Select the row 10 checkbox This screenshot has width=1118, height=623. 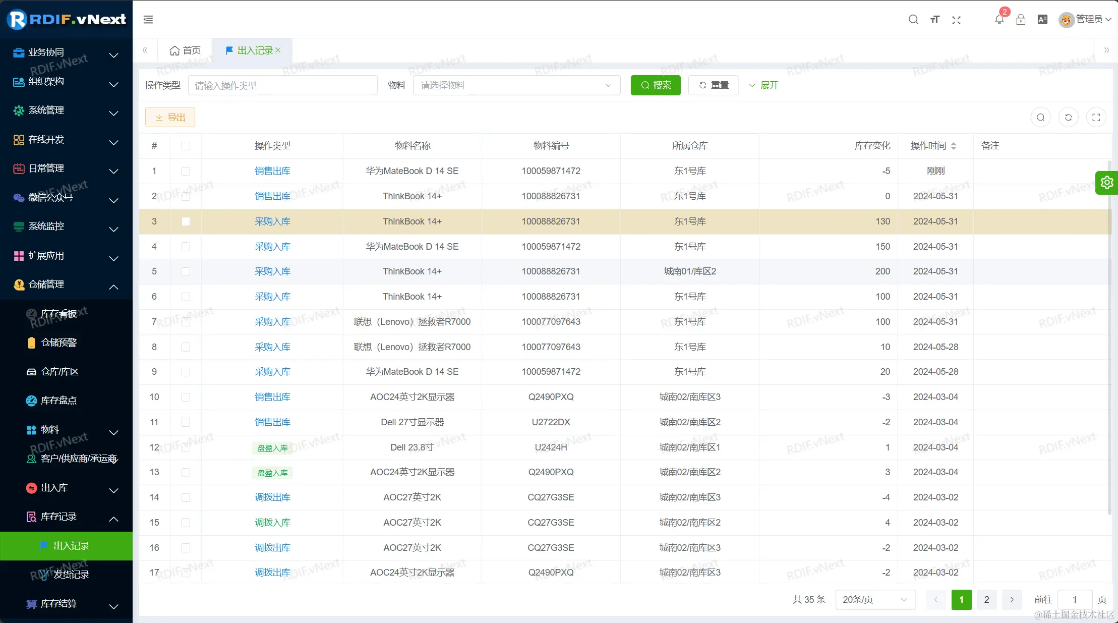click(186, 397)
